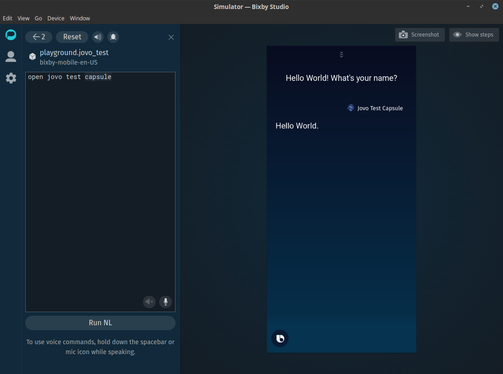The height and width of the screenshot is (374, 503).
Task: Run the utterance with Run NL
Action: pyautogui.click(x=101, y=323)
